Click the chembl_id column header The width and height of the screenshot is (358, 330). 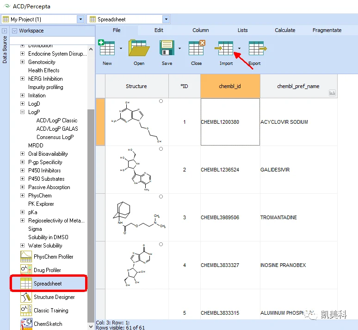[230, 86]
